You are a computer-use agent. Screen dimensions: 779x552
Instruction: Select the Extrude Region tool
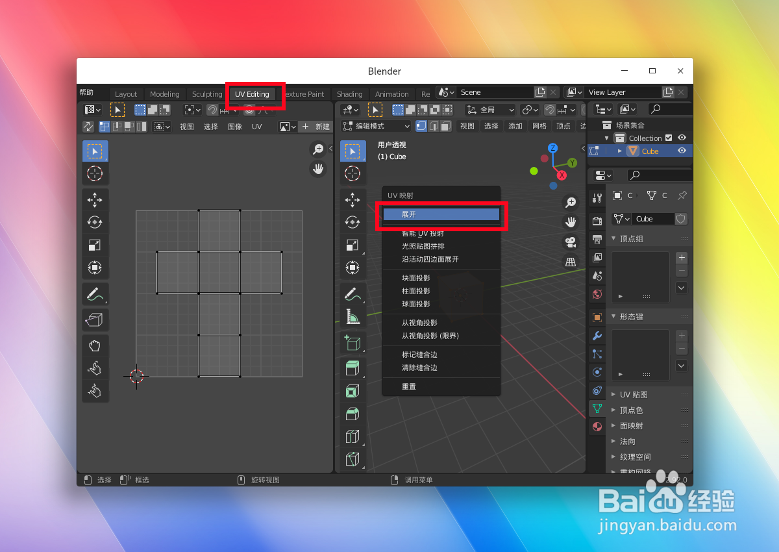352,369
